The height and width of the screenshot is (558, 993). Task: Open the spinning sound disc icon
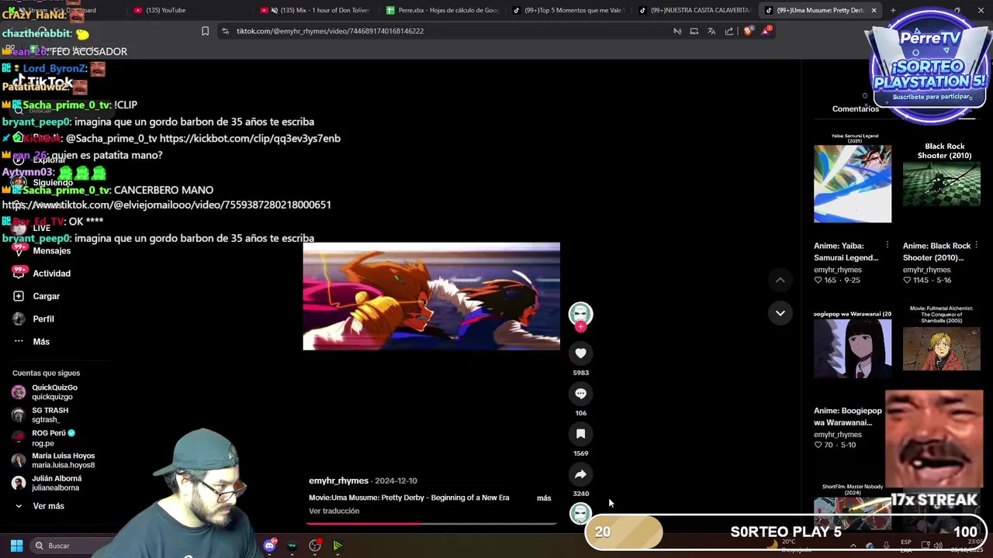point(580,513)
